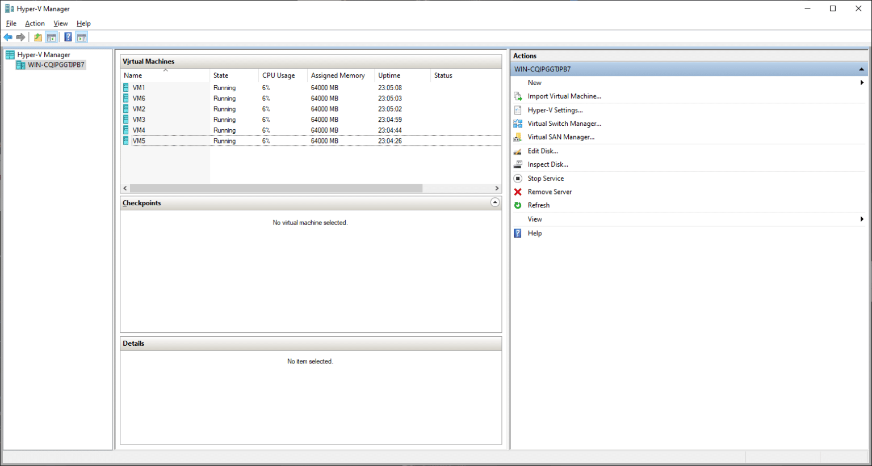872x466 pixels.
Task: Click uptime value 23:05:02
Action: click(x=390, y=109)
